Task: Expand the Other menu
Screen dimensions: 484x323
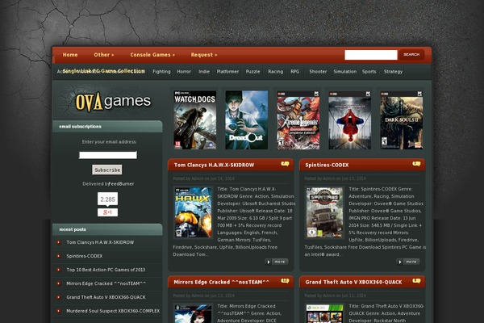Action: click(104, 55)
